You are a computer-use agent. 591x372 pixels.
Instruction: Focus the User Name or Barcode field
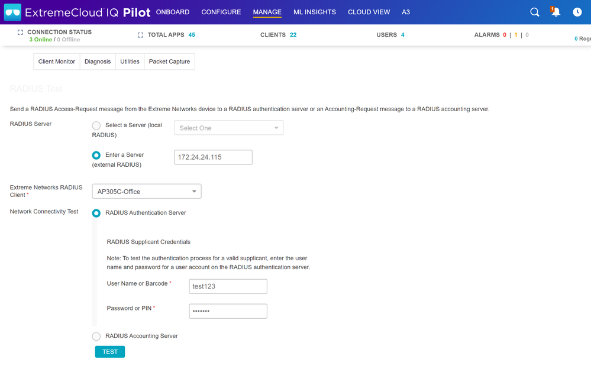[228, 286]
